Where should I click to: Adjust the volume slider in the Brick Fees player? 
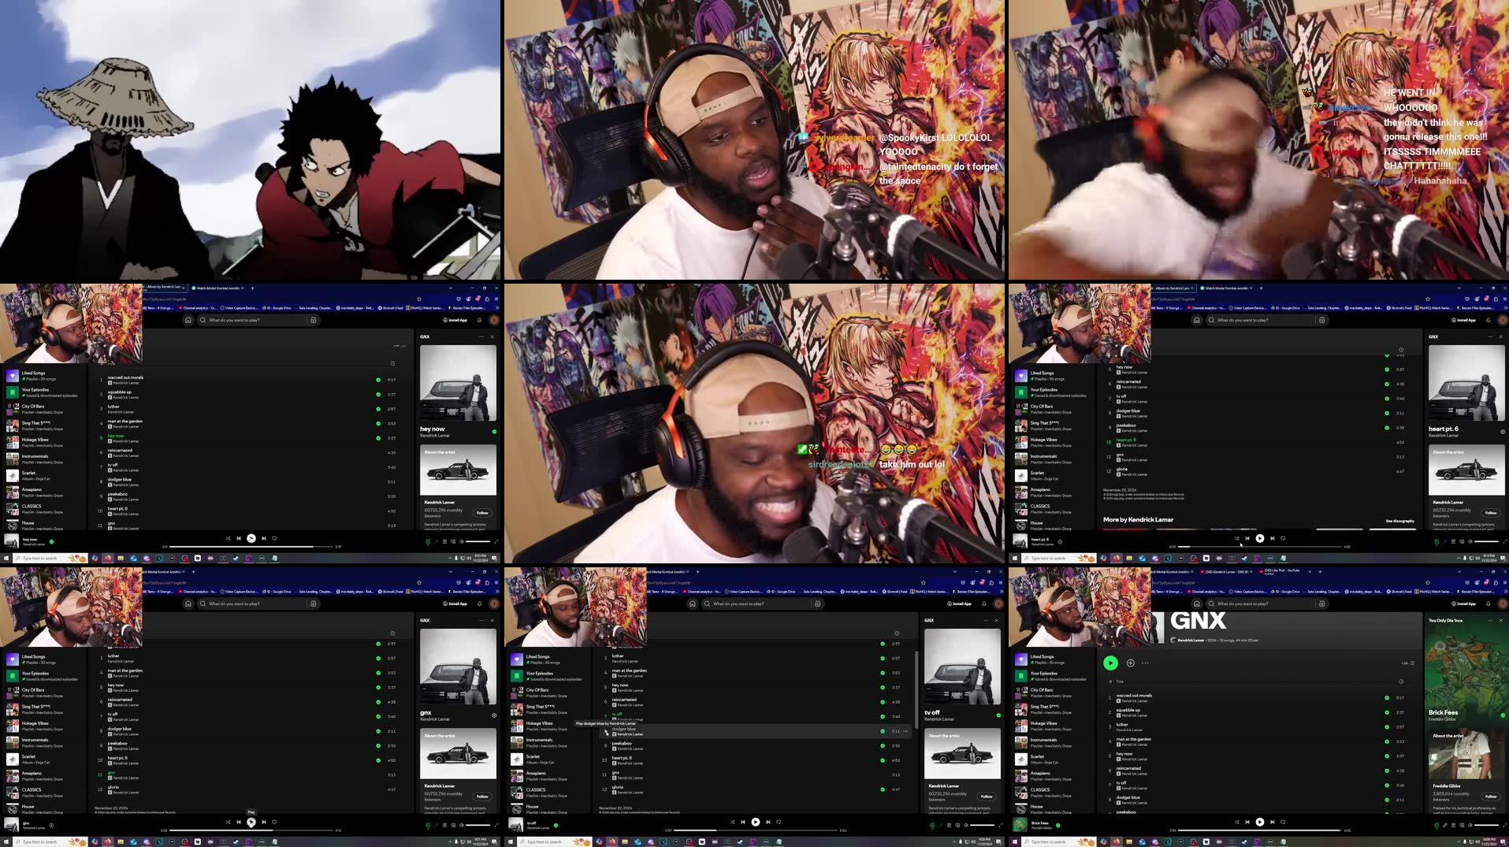point(1486,825)
